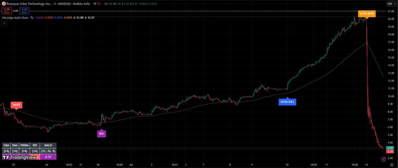Click the 3.28 SELL button

[7, 11]
